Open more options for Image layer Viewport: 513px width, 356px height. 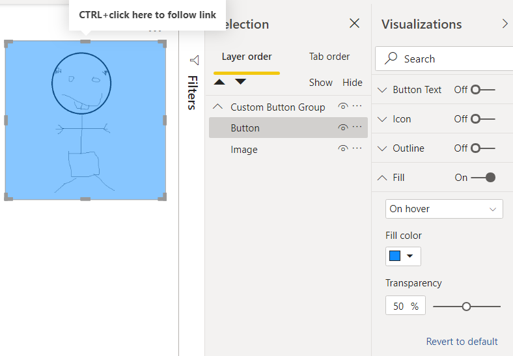coord(357,149)
